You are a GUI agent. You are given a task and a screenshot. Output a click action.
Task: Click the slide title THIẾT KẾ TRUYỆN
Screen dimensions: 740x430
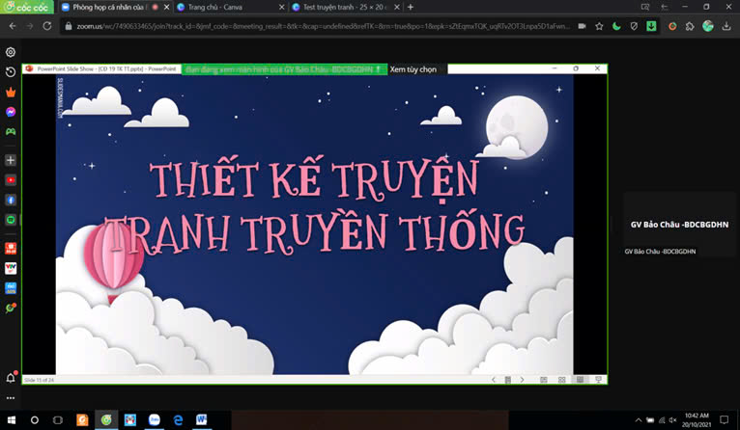point(315,180)
